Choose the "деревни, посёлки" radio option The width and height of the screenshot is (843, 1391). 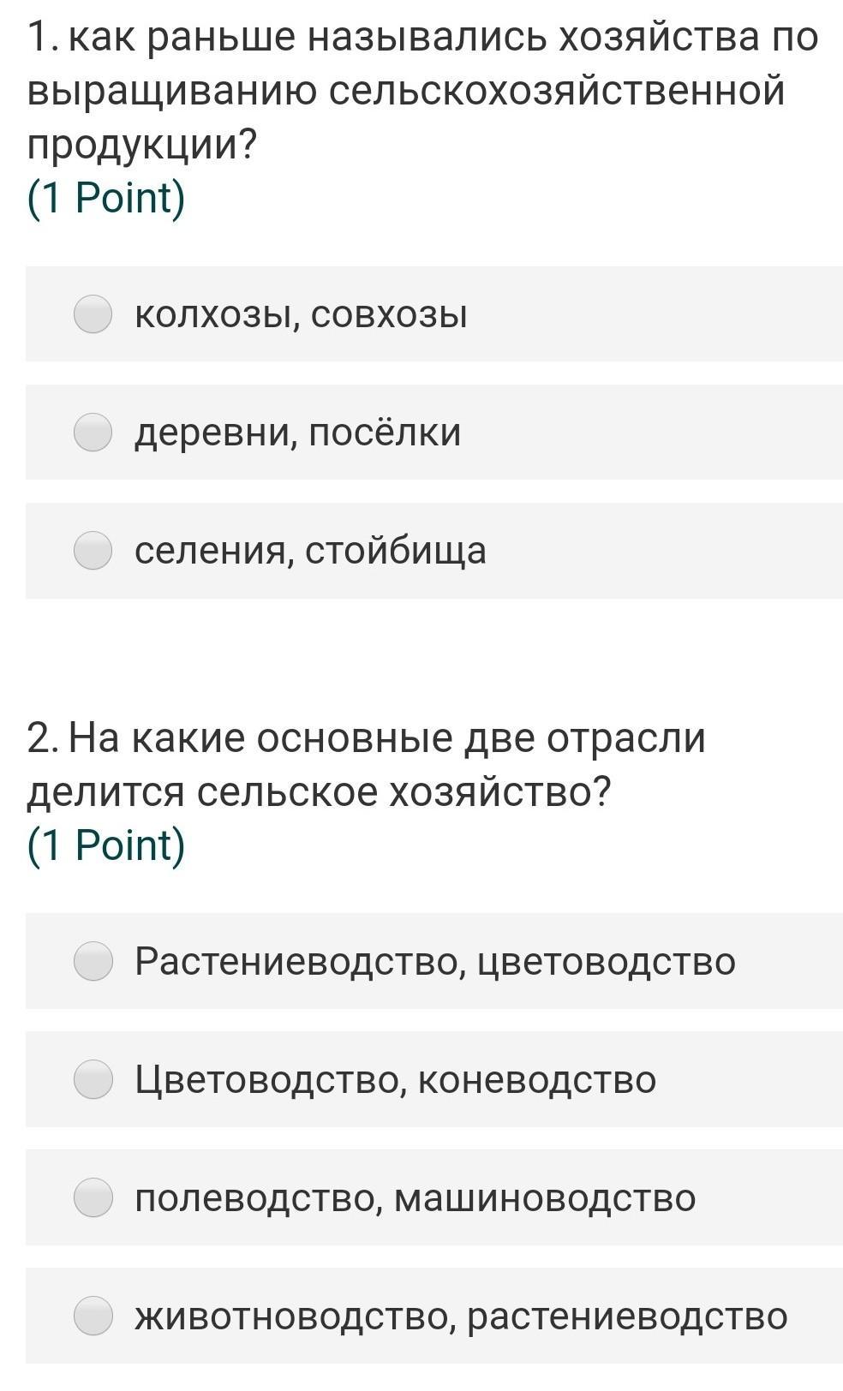(x=93, y=432)
